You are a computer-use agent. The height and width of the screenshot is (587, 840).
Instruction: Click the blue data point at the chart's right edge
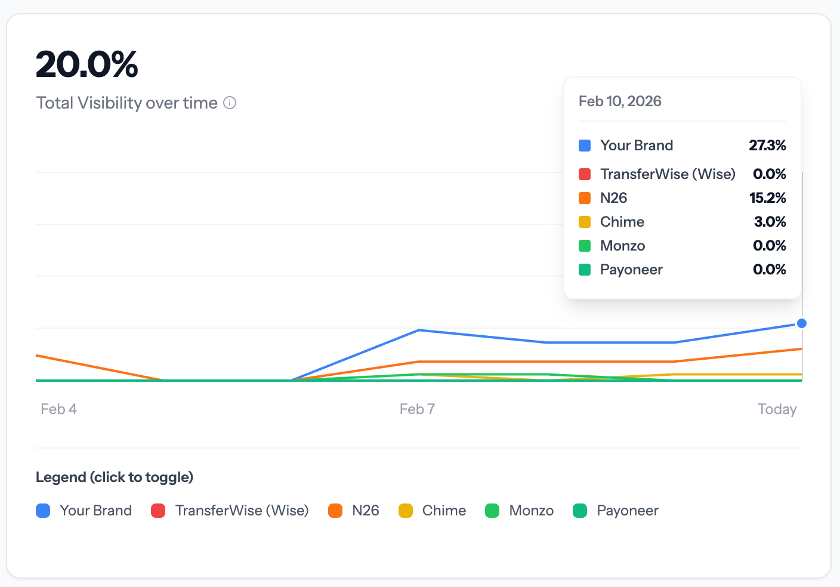coord(802,323)
